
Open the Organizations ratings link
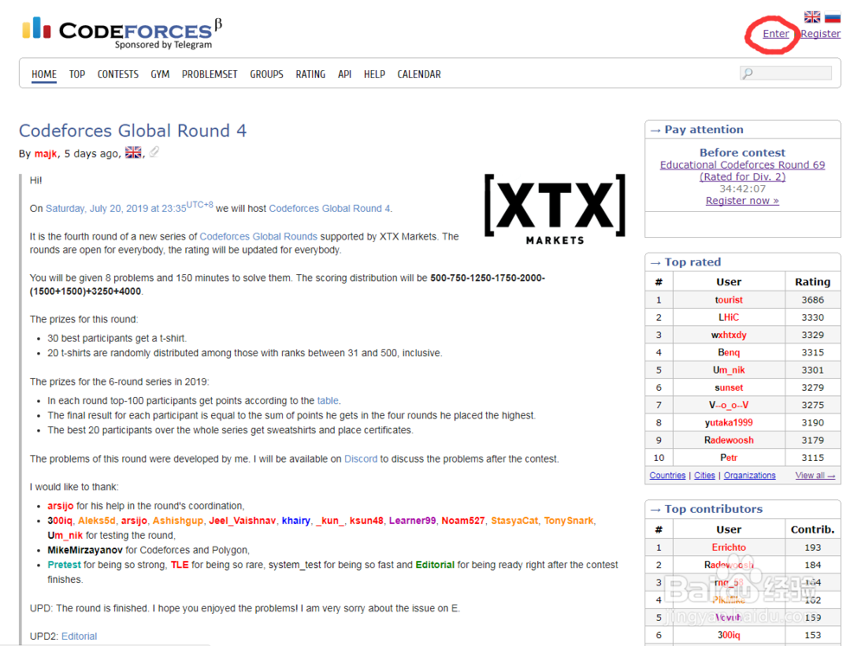(750, 476)
